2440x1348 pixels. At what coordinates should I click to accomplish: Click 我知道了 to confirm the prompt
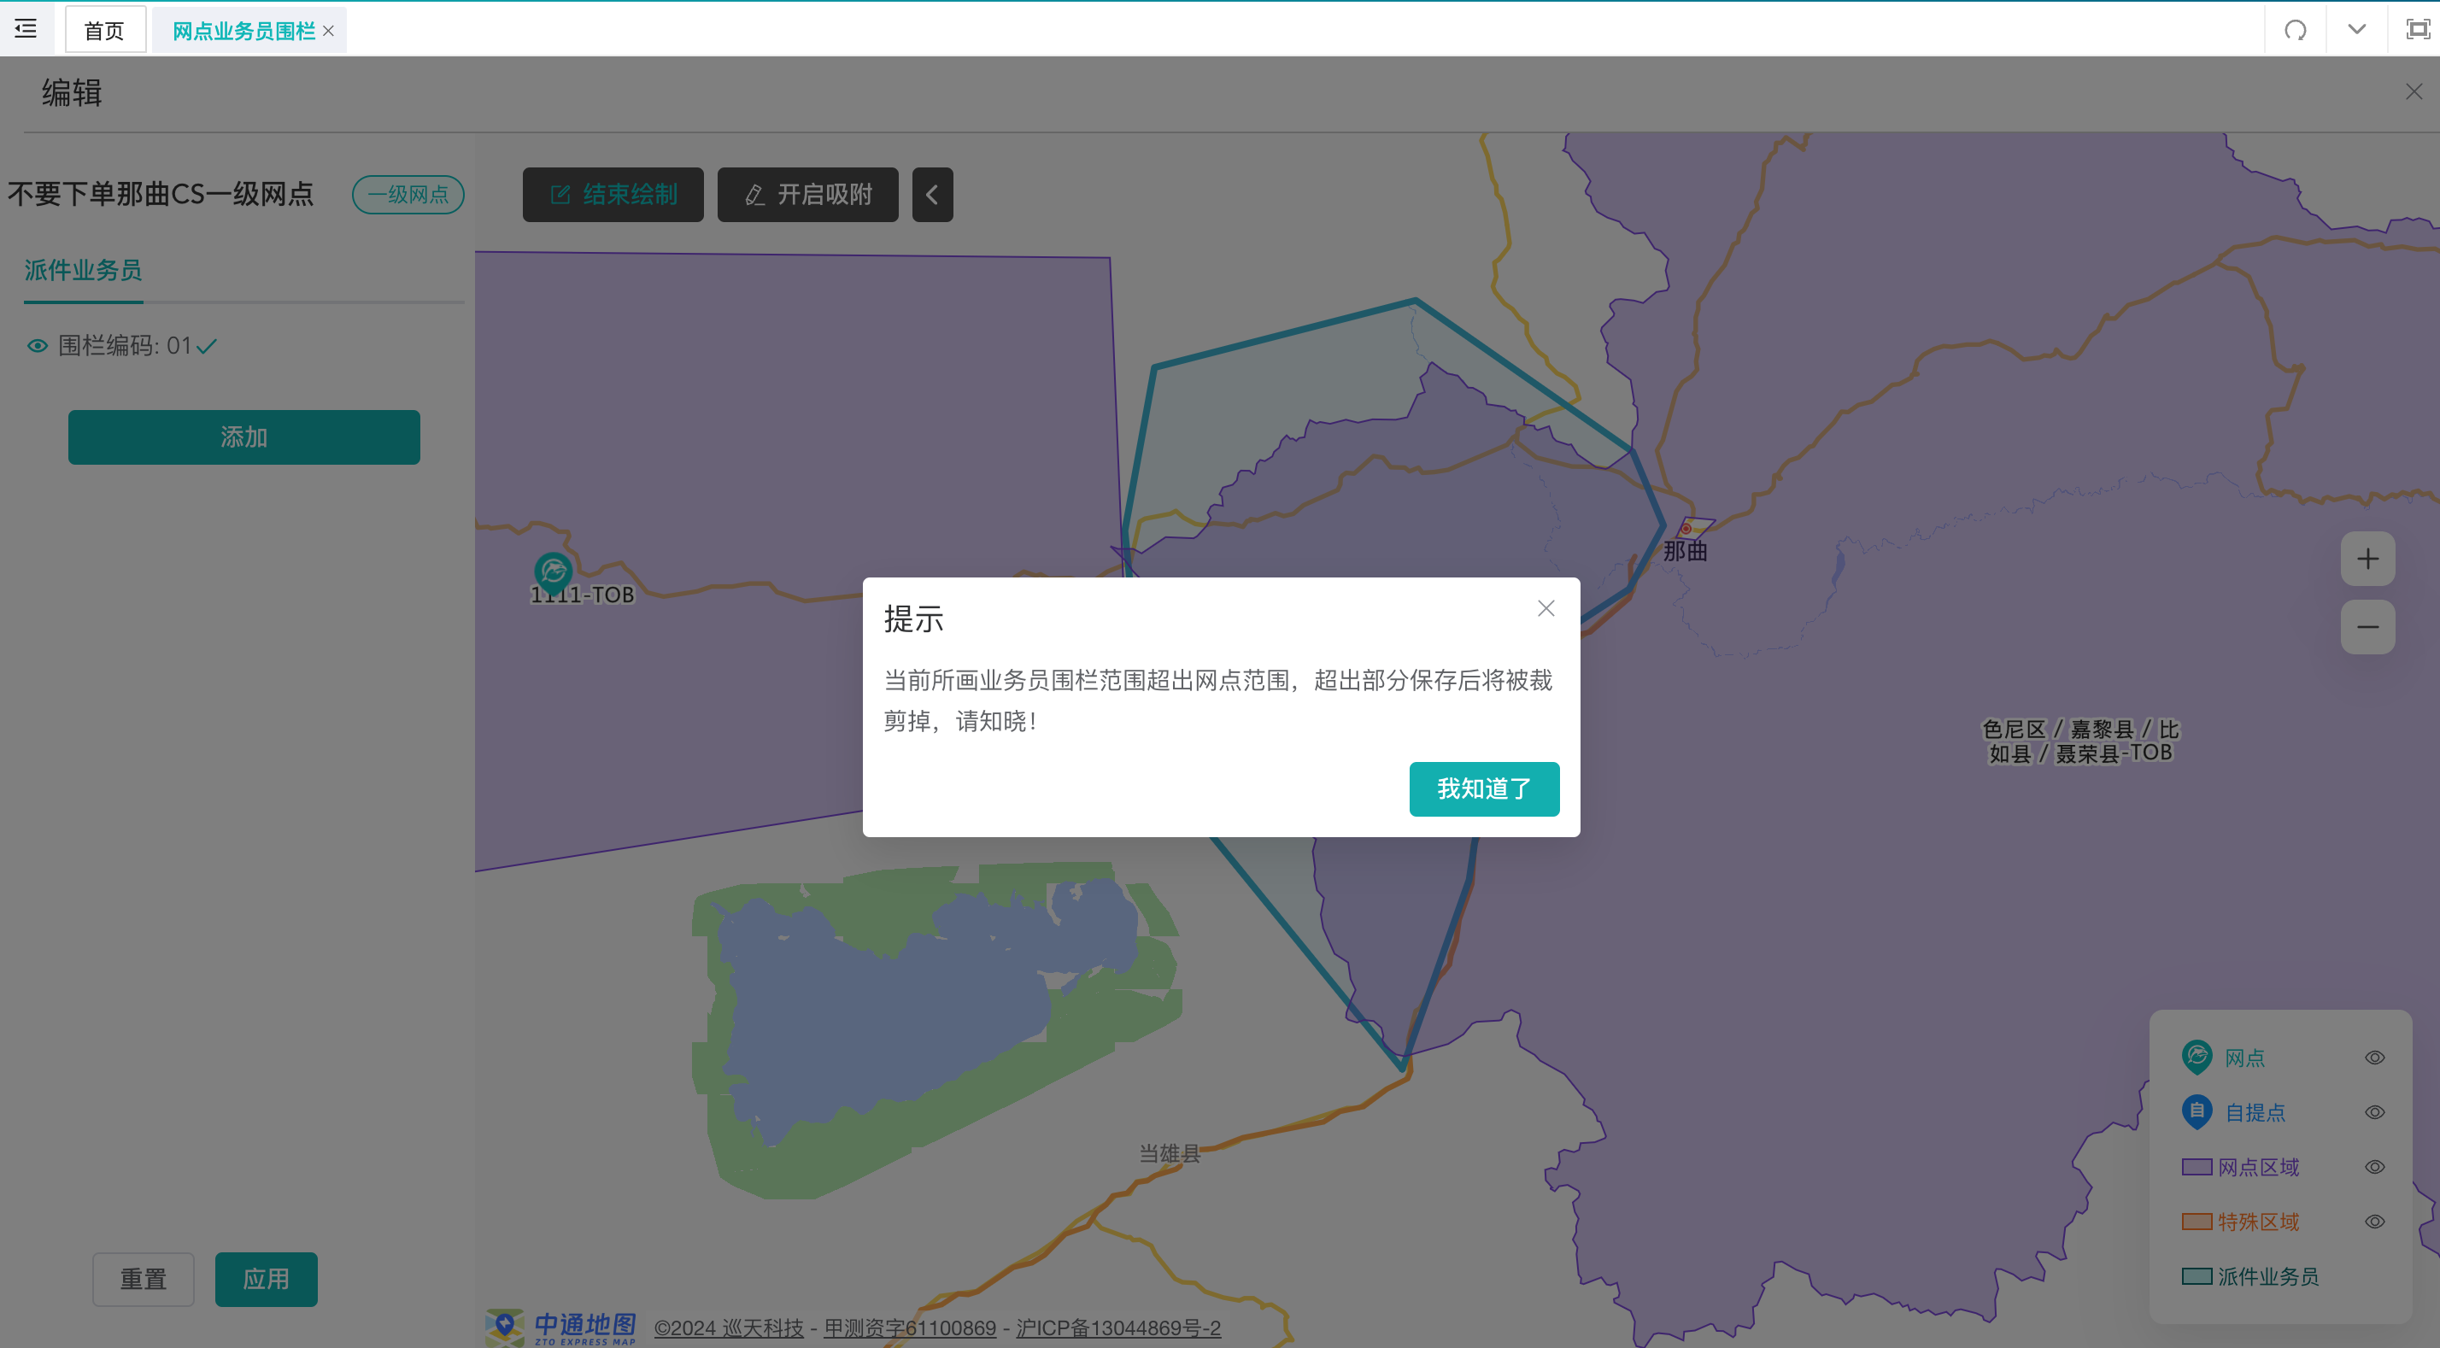coord(1484,788)
